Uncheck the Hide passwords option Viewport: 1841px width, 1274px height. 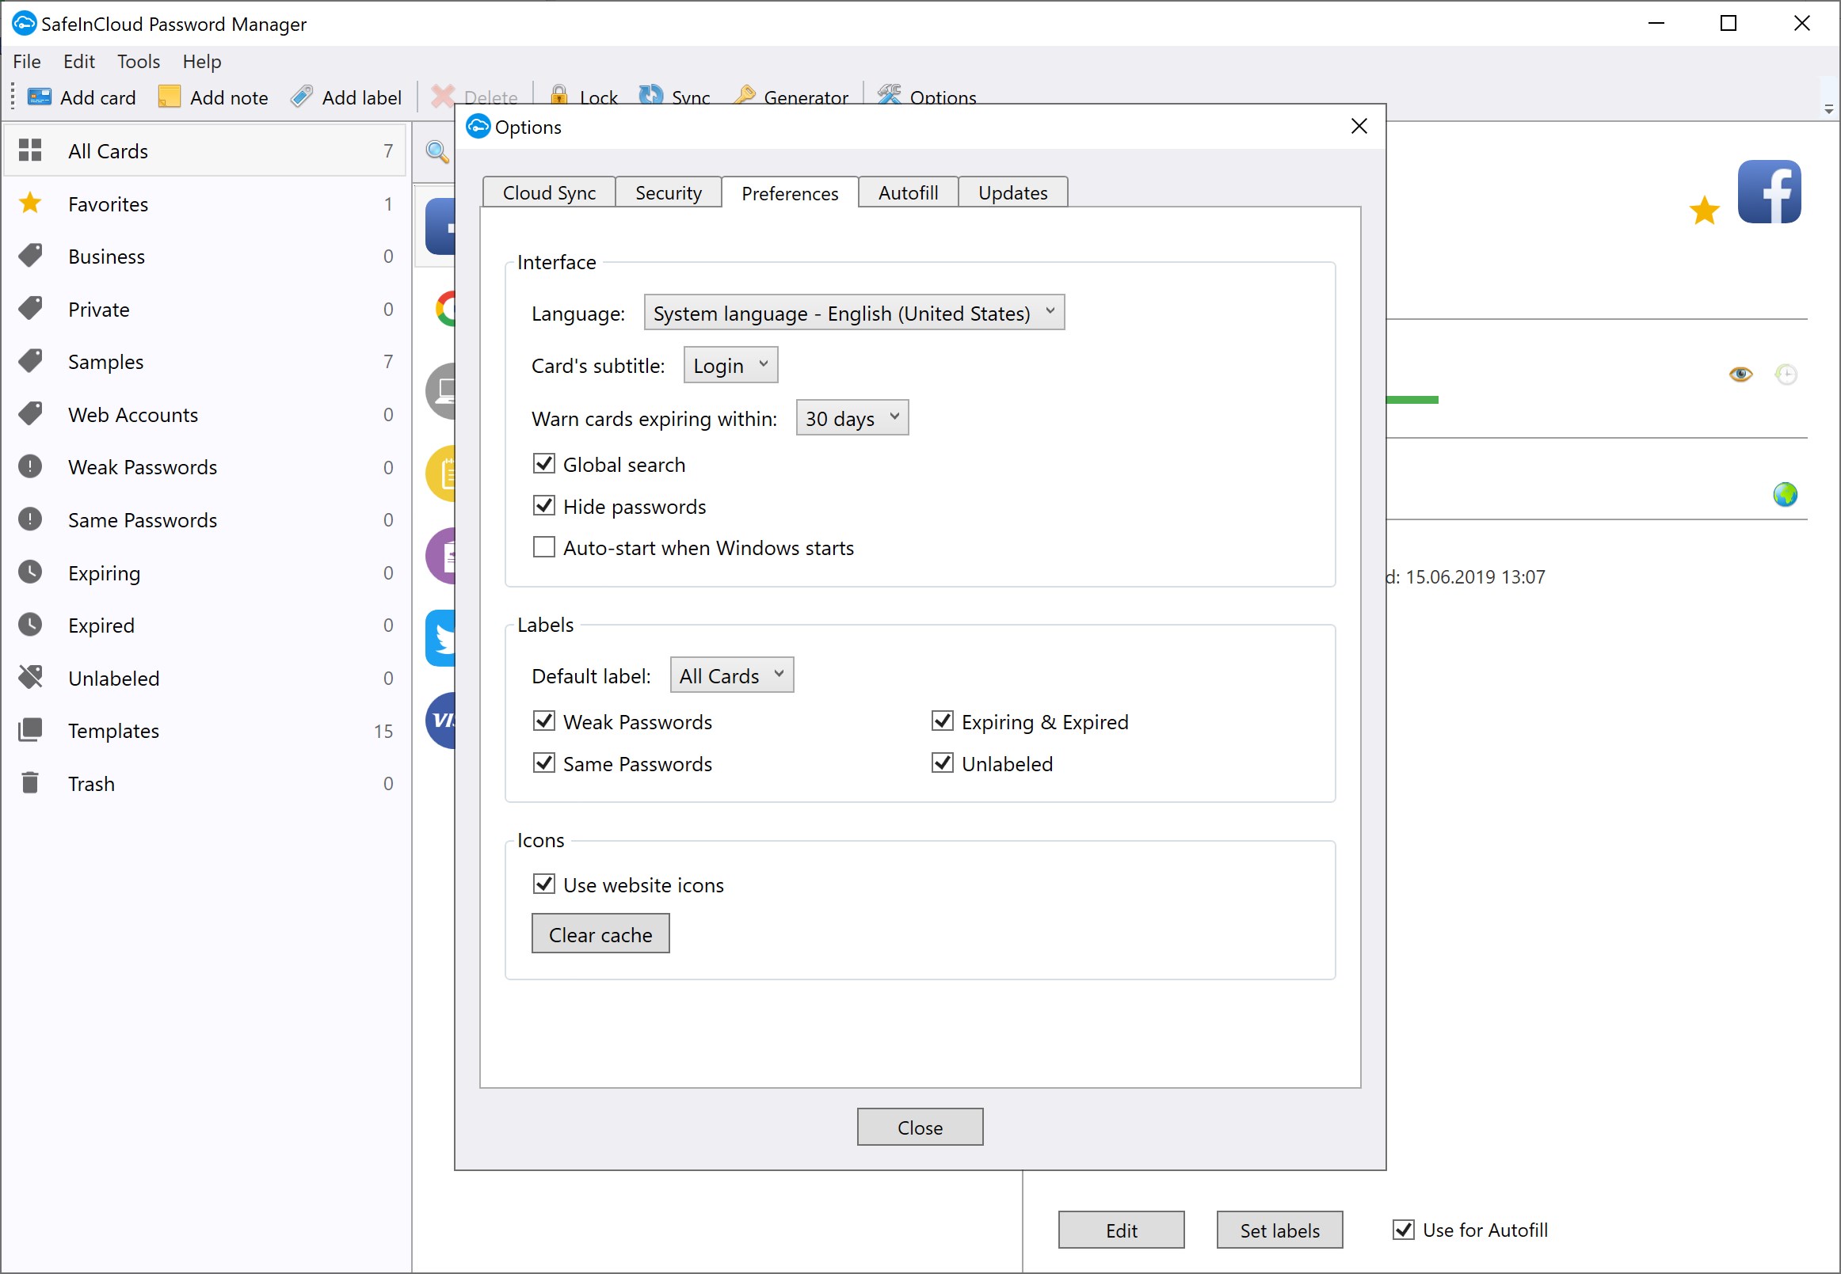pyautogui.click(x=544, y=506)
